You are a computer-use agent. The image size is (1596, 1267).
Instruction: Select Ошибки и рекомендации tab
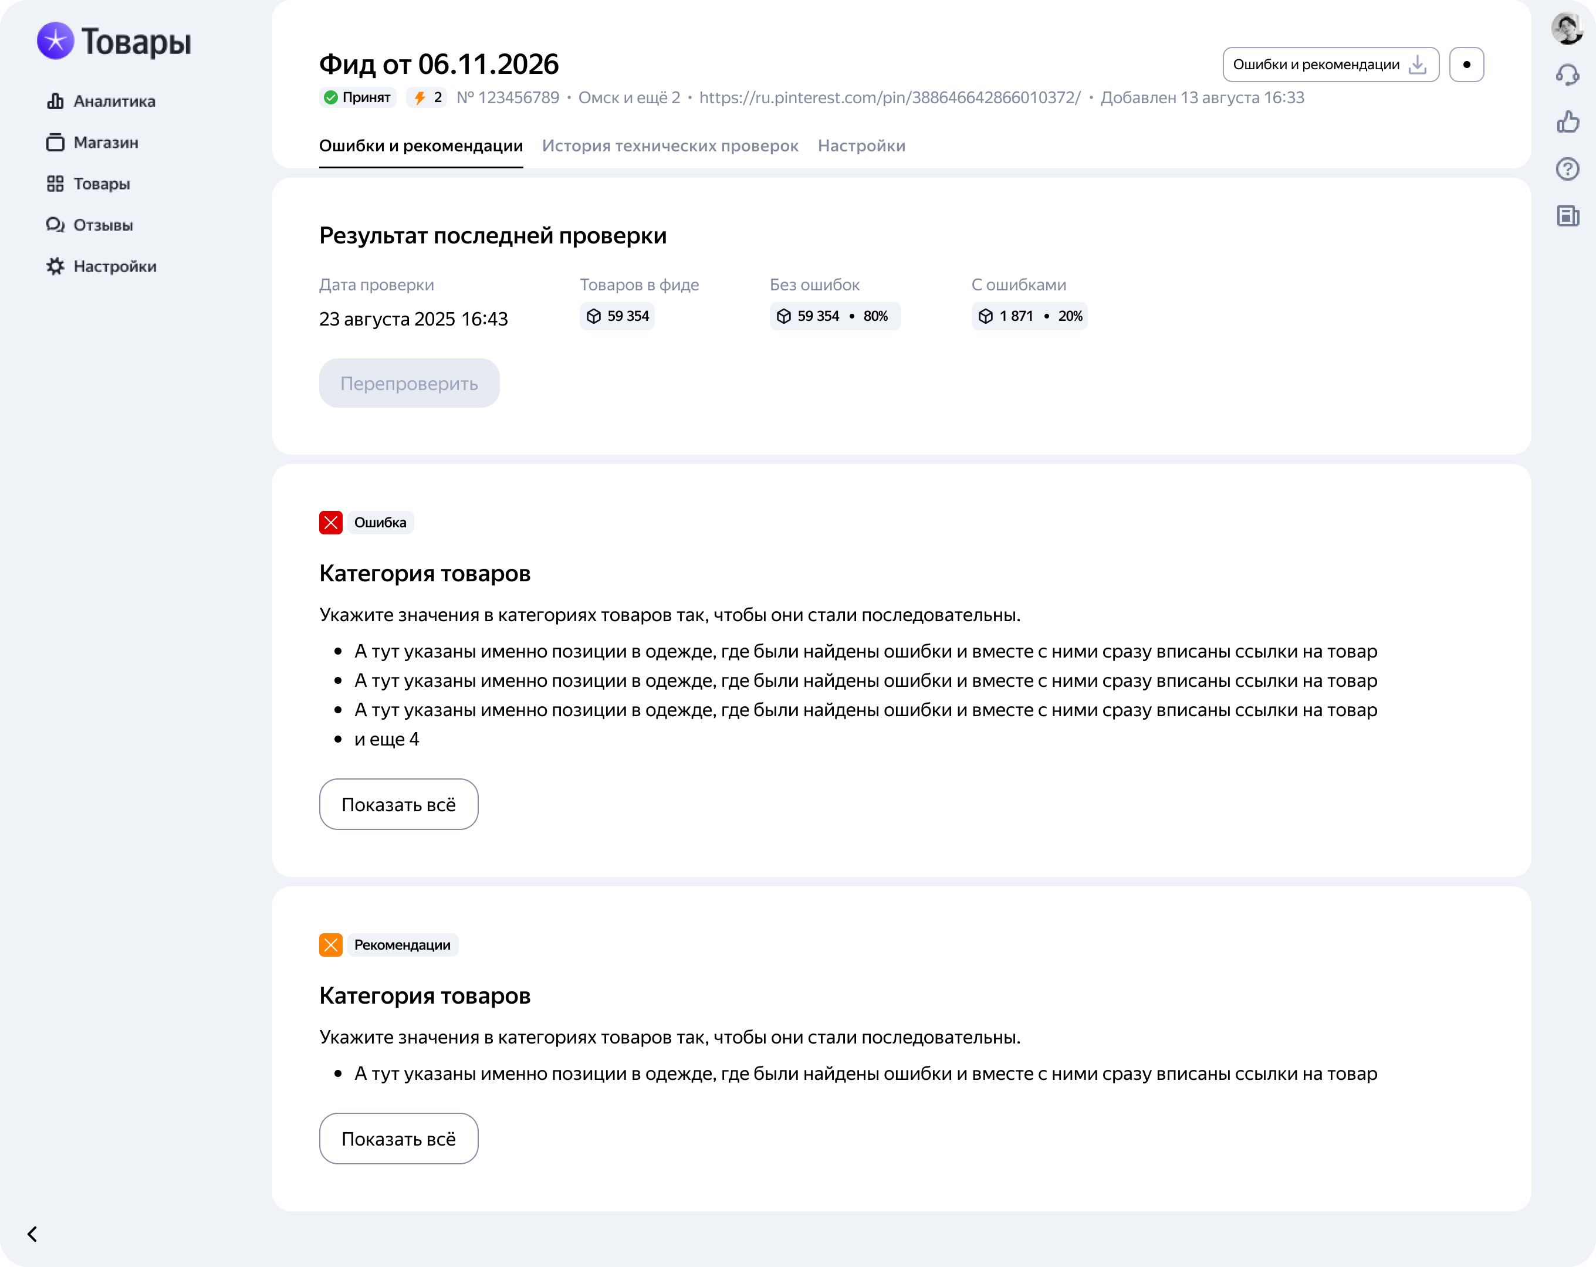pos(421,146)
